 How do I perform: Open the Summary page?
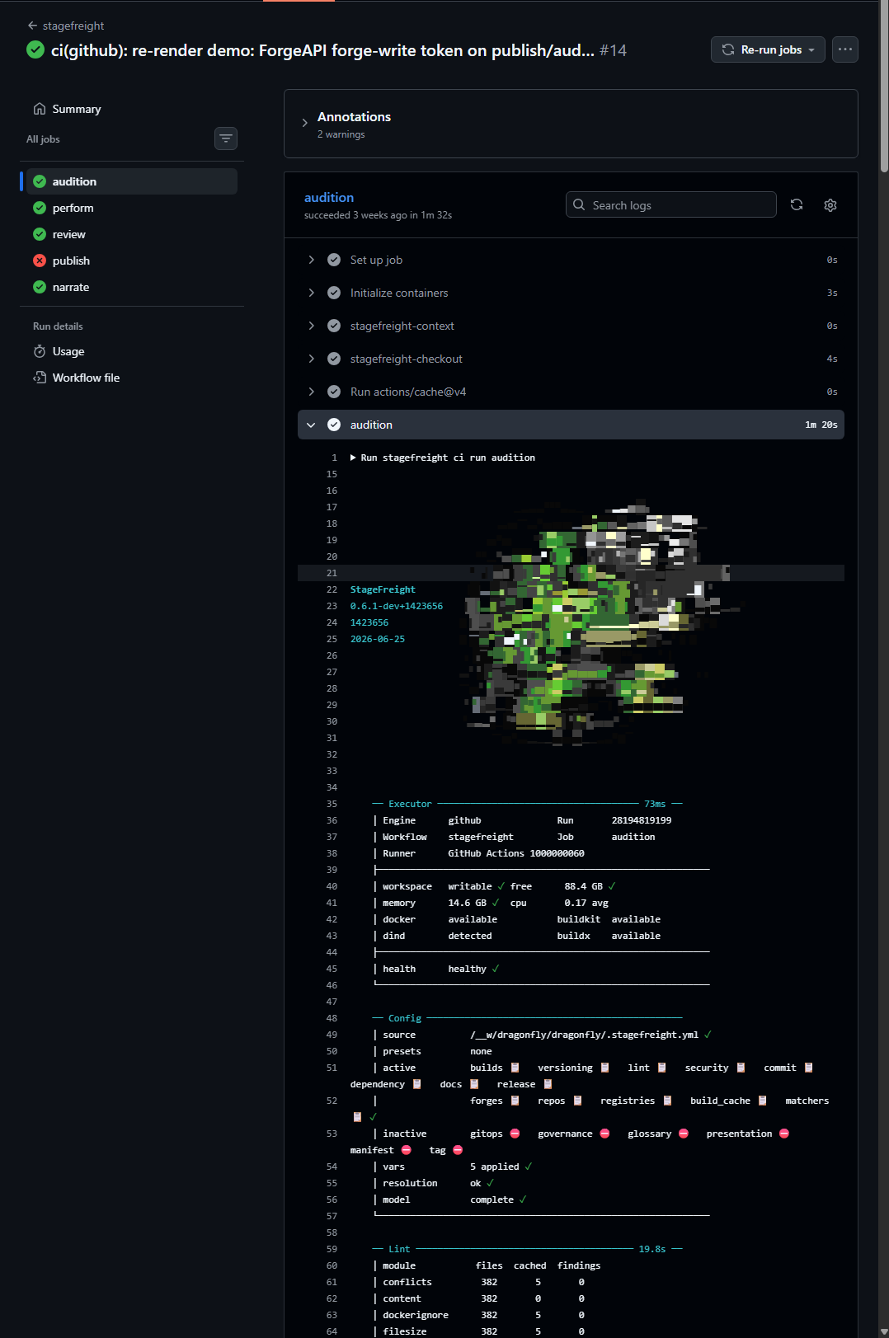pos(76,109)
